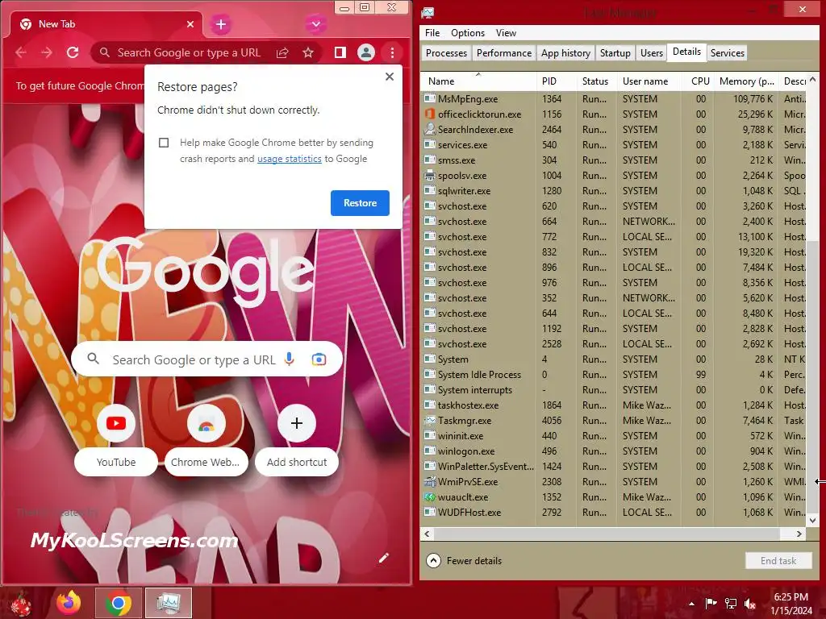
Task: Open the Task Manager Options menu
Action: click(x=467, y=32)
